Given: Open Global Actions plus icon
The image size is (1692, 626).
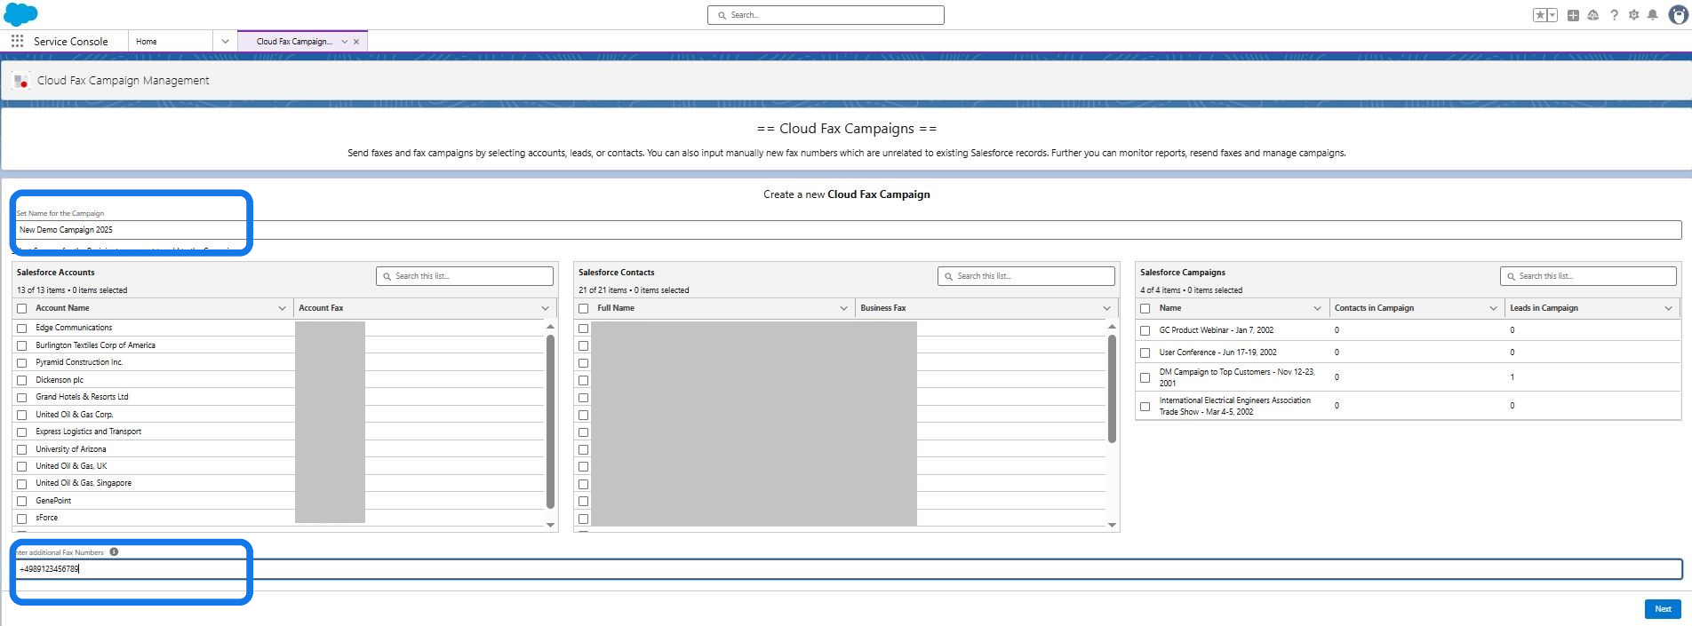Looking at the screenshot, I should [x=1573, y=15].
